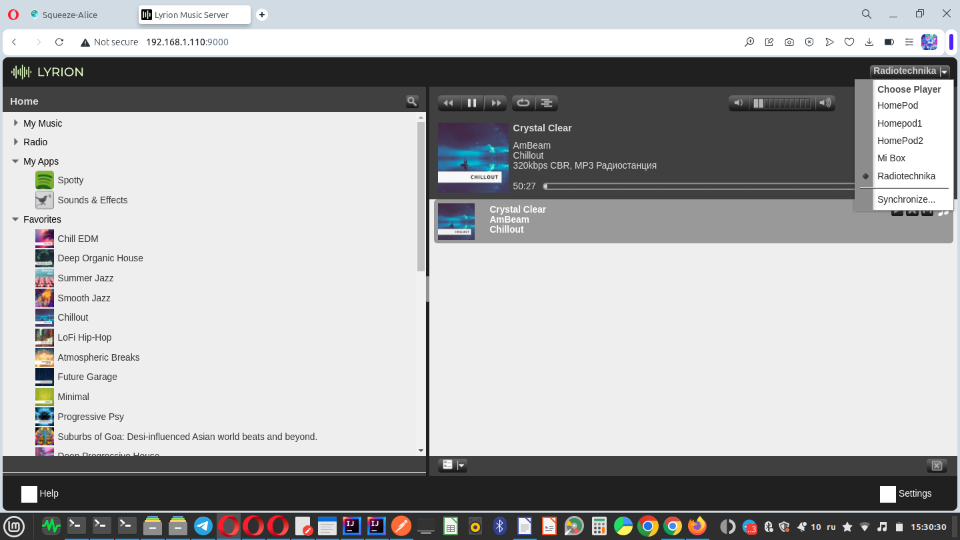Select the Chillout favorite
The width and height of the screenshot is (960, 540).
coord(73,317)
